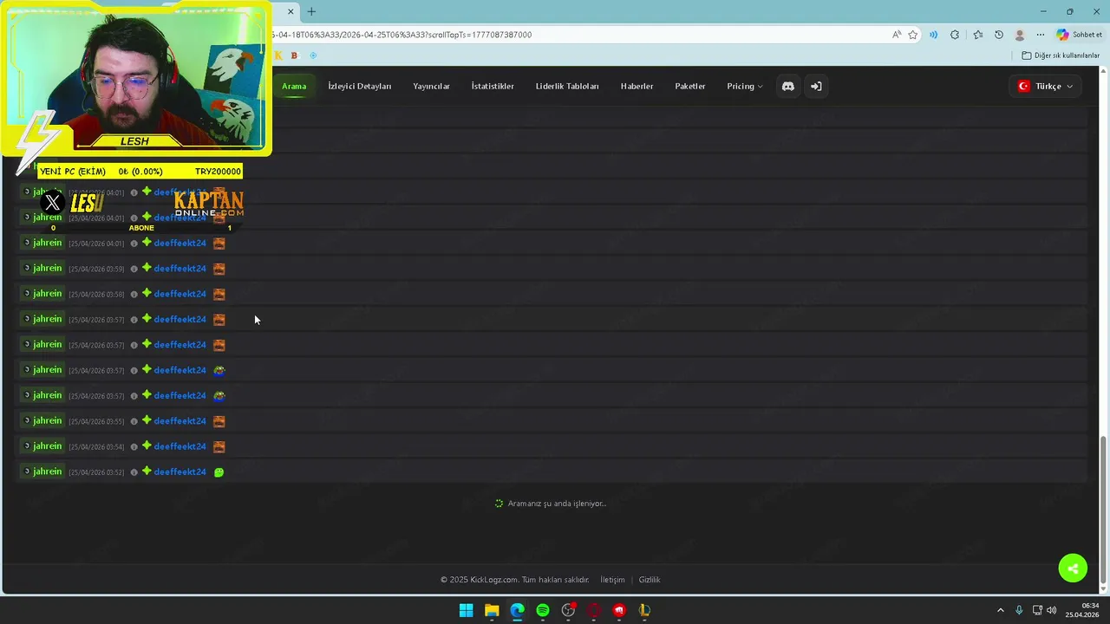1110x624 pixels.
Task: Click the Gizlilik footer link
Action: click(650, 580)
